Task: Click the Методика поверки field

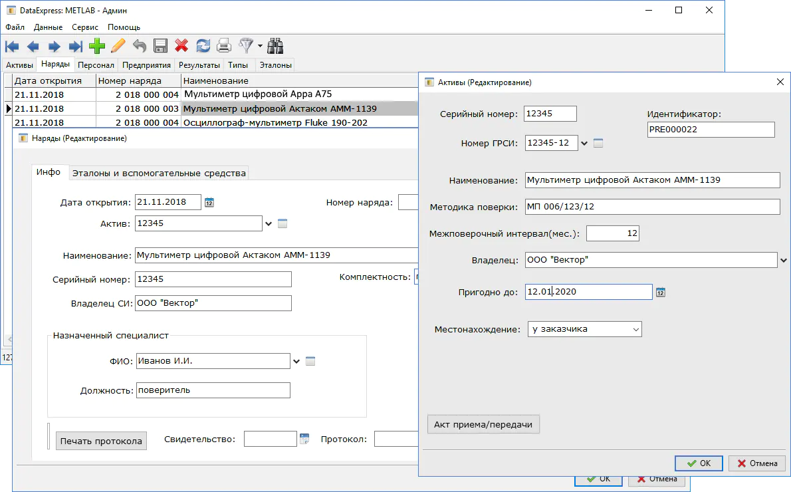Action: pos(652,207)
